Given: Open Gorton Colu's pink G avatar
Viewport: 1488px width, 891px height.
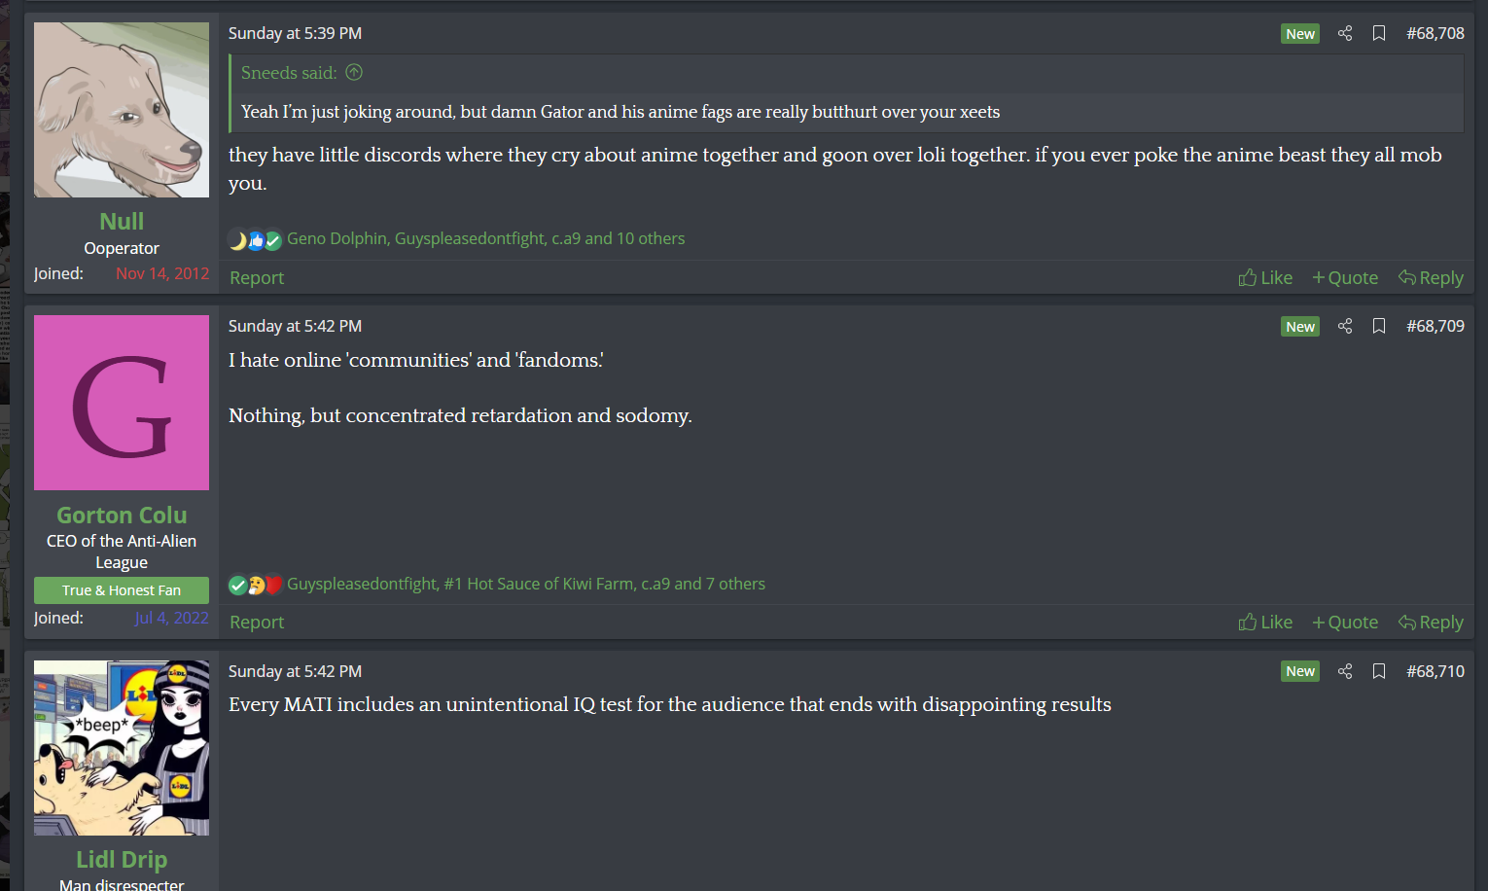Looking at the screenshot, I should 122,403.
